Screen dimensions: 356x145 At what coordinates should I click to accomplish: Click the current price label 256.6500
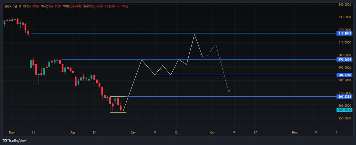(344, 110)
